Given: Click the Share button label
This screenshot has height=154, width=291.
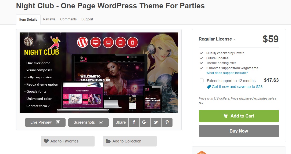Looking at the screenshot, I should pos(121,122).
